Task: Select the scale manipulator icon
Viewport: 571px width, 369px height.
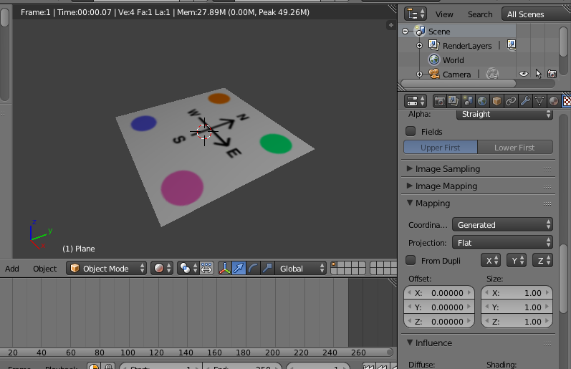Action: pos(267,269)
